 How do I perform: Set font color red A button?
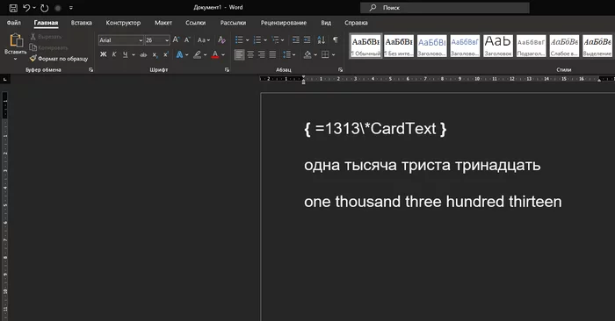215,54
